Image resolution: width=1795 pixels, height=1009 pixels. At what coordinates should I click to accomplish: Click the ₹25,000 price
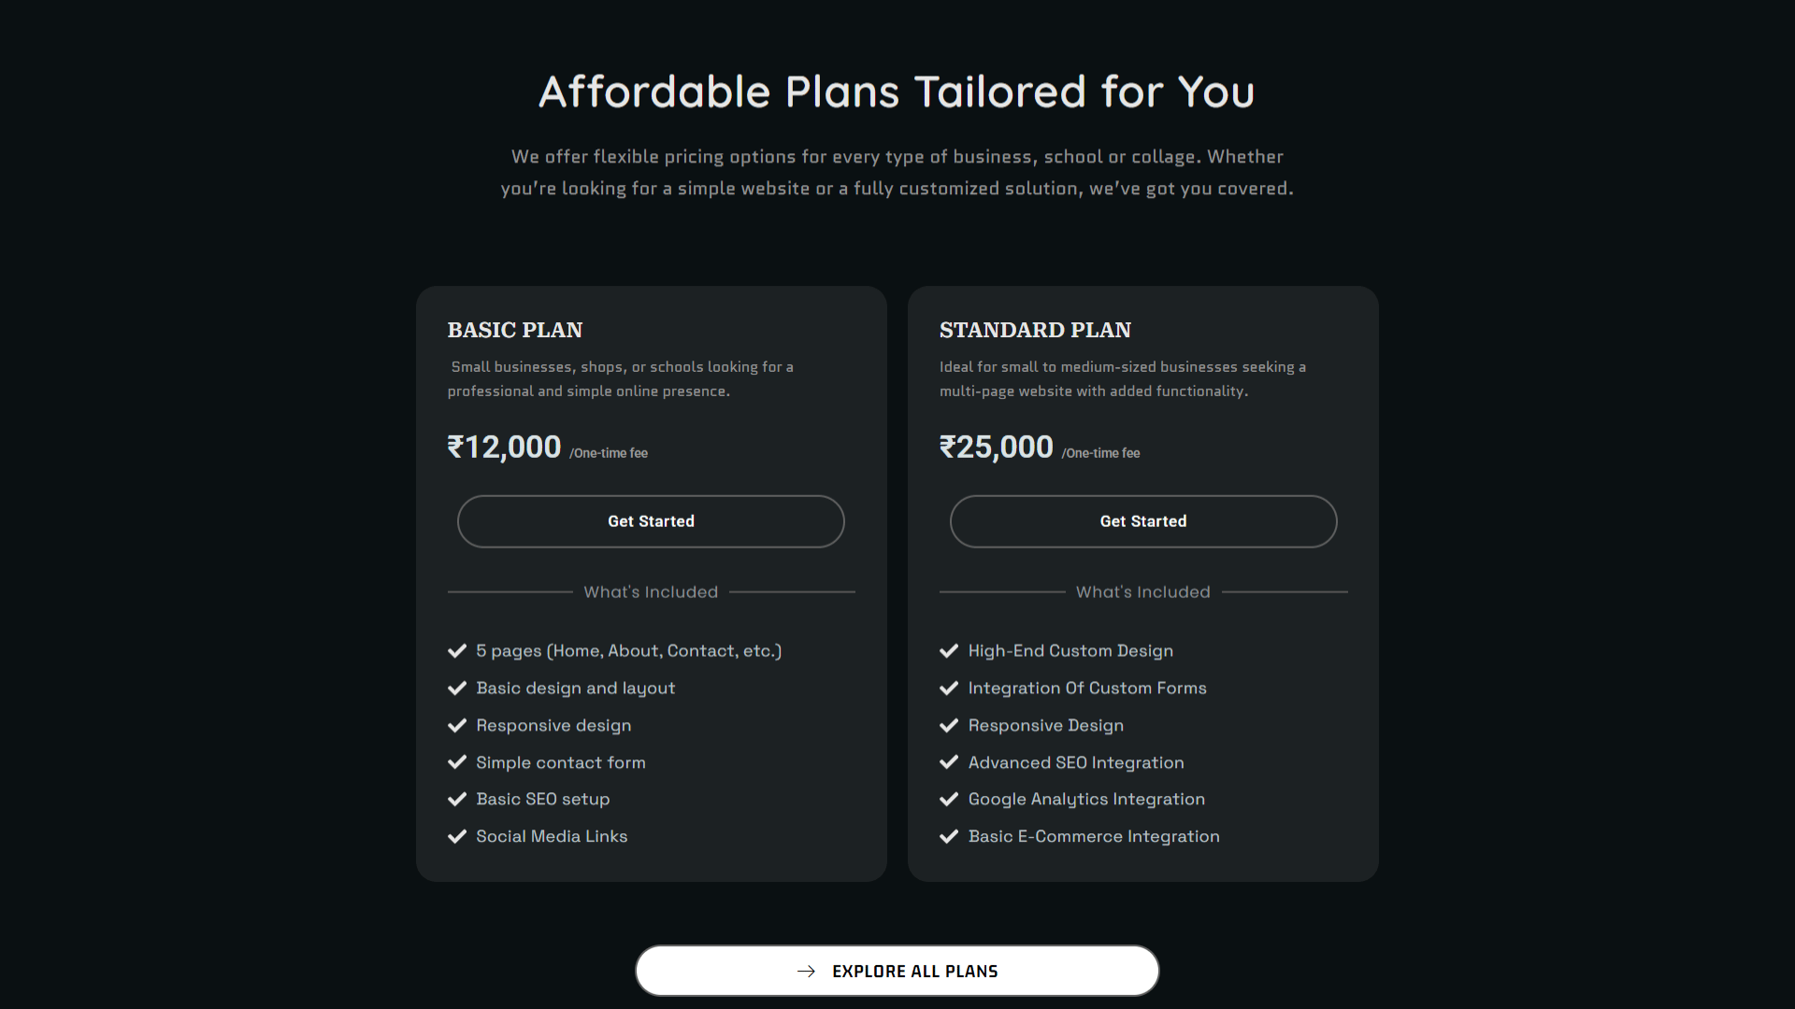(996, 448)
